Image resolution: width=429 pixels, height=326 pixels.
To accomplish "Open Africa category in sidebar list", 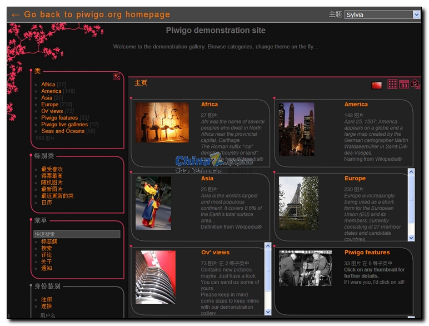I will click(x=48, y=85).
